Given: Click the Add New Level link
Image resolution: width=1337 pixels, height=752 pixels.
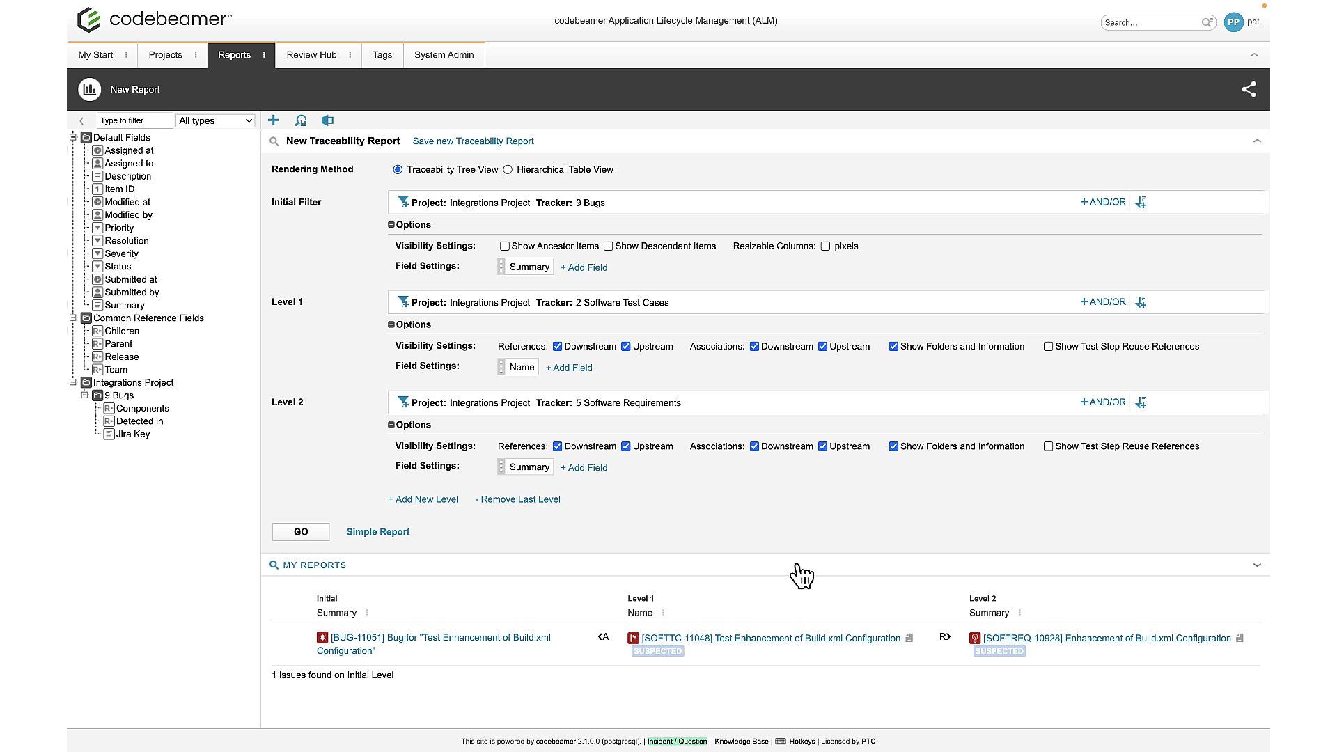Looking at the screenshot, I should tap(423, 499).
